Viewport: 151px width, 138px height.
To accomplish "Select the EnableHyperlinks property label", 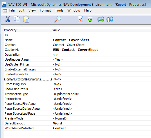I will click(17, 74).
